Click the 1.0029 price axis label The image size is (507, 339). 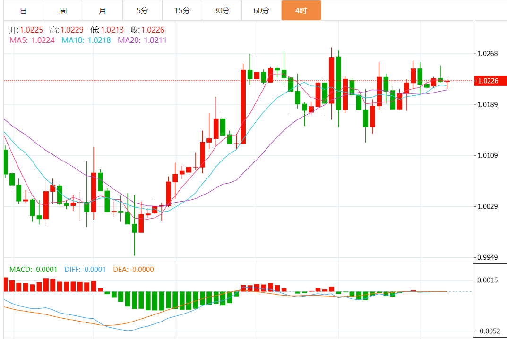coord(488,206)
